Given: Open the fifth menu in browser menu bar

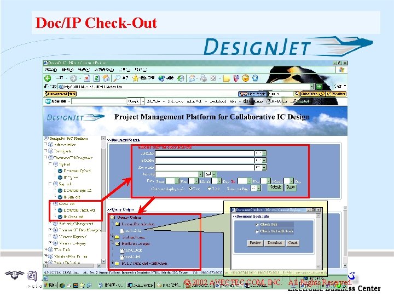Looking at the screenshot, I should tap(124, 70).
